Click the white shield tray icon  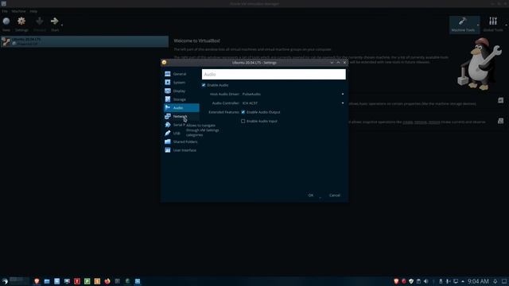click(x=411, y=281)
